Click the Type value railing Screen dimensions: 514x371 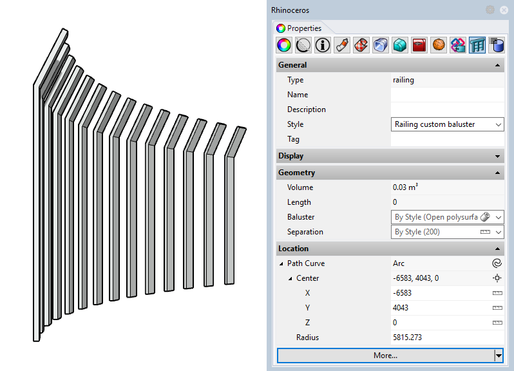pyautogui.click(x=403, y=80)
